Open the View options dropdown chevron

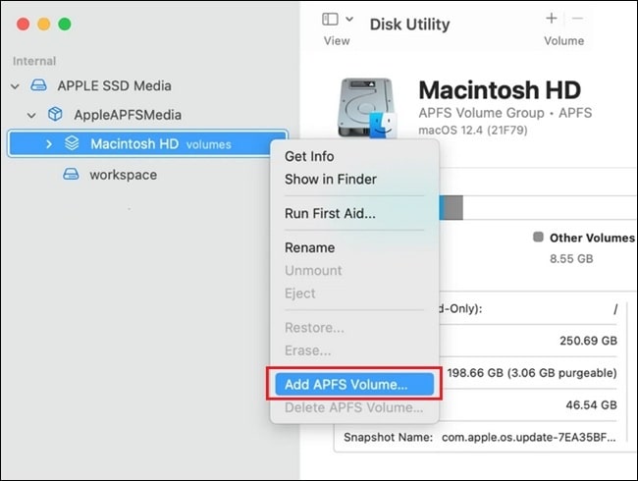pos(349,19)
